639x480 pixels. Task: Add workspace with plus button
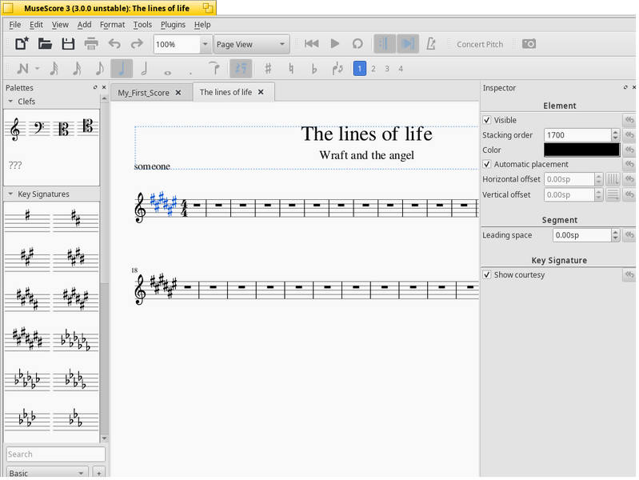tap(98, 473)
